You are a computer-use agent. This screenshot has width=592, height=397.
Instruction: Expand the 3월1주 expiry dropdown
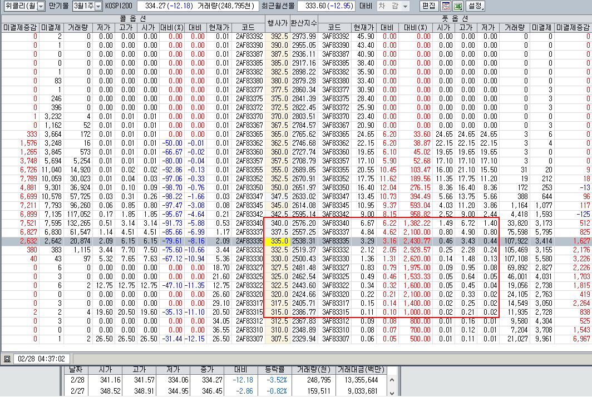click(88, 6)
